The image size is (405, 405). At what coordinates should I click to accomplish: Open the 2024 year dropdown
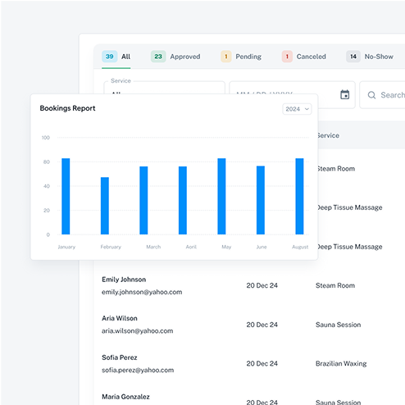297,109
